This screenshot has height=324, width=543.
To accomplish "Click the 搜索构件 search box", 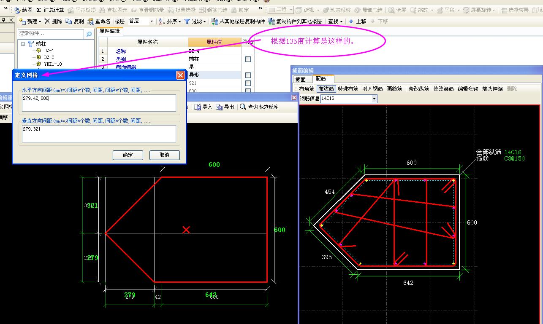I will click(x=52, y=34).
